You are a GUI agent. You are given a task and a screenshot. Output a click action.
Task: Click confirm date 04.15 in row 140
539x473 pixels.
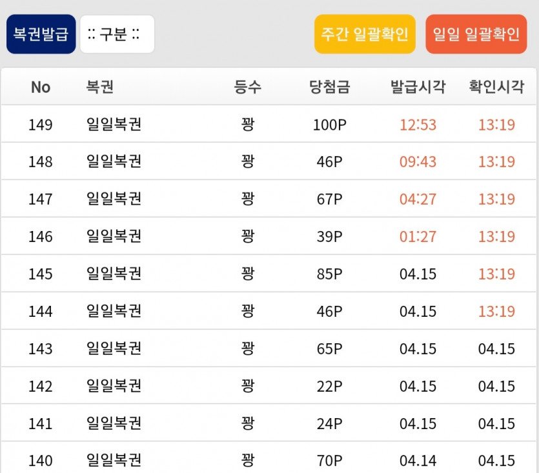[496, 461]
